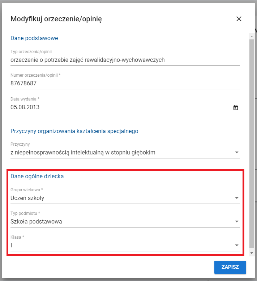257x281 pixels.
Task: Expand the Przyczyny dropdown arrow
Action: tap(237, 153)
